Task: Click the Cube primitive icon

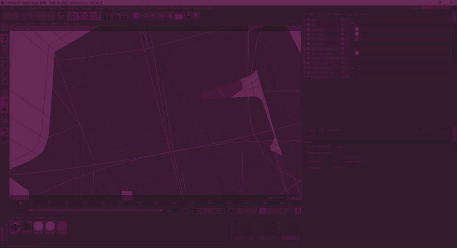Action: [136, 16]
